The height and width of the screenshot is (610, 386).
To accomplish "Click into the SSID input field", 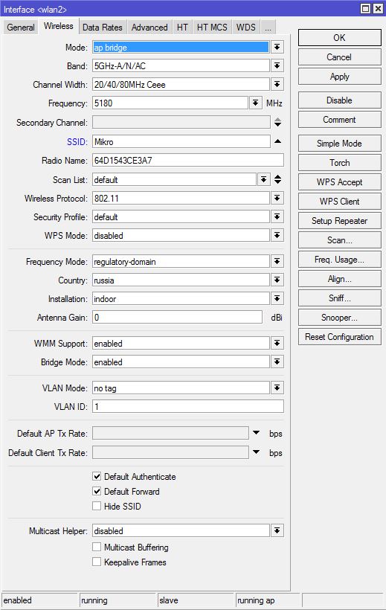I will click(181, 141).
